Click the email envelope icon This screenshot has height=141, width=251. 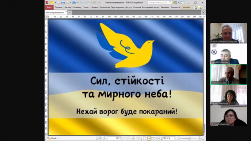(67, 3)
